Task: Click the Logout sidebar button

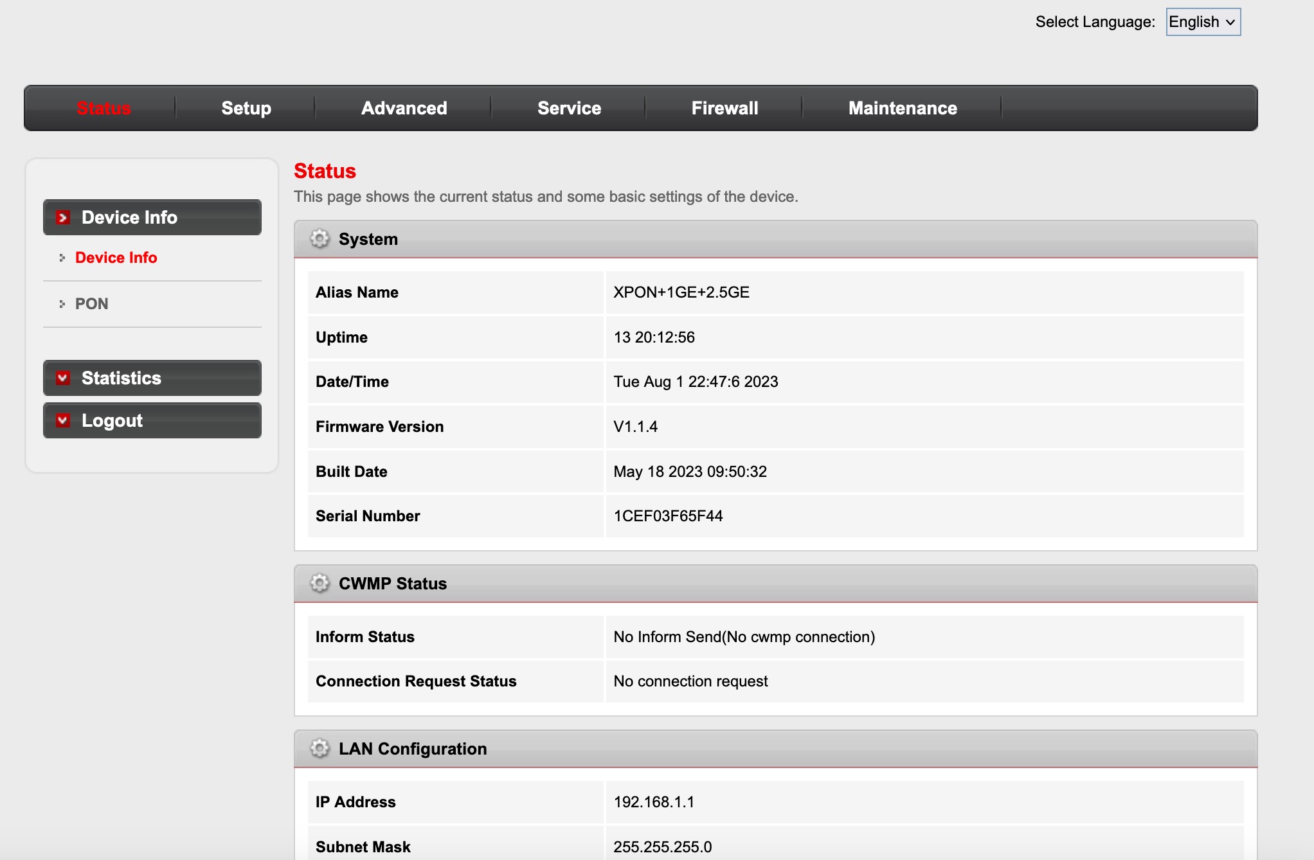Action: coord(152,420)
